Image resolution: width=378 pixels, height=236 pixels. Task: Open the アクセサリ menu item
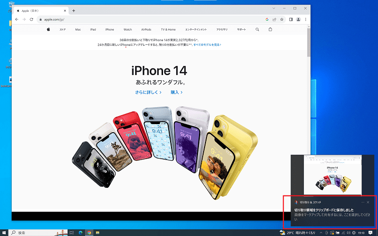pos(222,30)
